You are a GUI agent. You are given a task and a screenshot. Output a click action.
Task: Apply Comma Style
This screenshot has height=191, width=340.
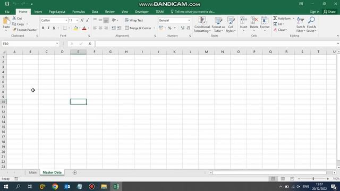click(x=175, y=28)
